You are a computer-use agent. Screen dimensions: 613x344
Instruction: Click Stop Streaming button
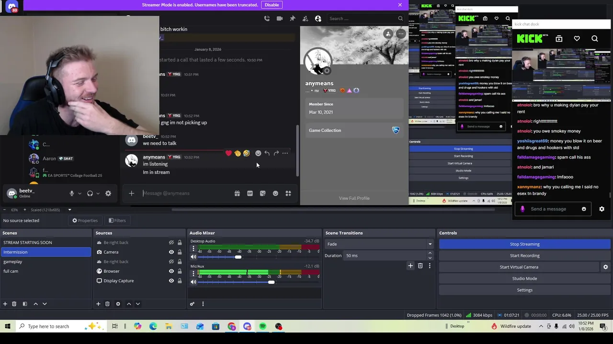pos(524,244)
